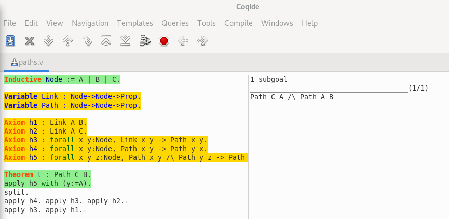Select the paths.v file tab

[x=27, y=62]
